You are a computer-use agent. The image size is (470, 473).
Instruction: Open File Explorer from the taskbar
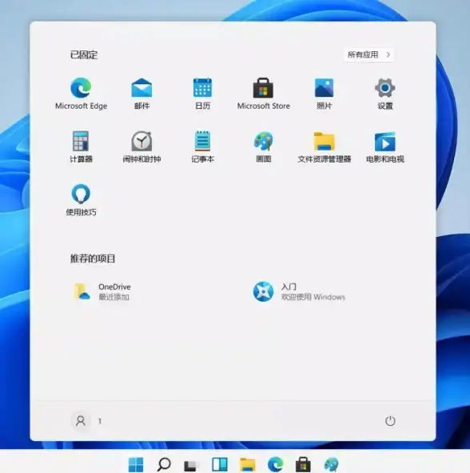(247, 464)
